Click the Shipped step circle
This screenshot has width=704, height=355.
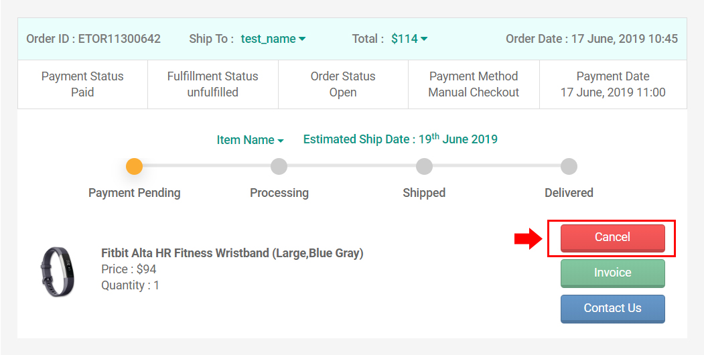pyautogui.click(x=424, y=166)
